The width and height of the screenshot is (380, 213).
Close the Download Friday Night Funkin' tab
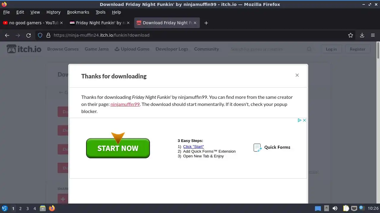pos(195,23)
